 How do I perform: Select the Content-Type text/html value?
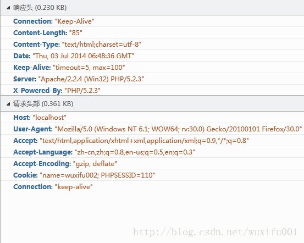[x=102, y=45]
